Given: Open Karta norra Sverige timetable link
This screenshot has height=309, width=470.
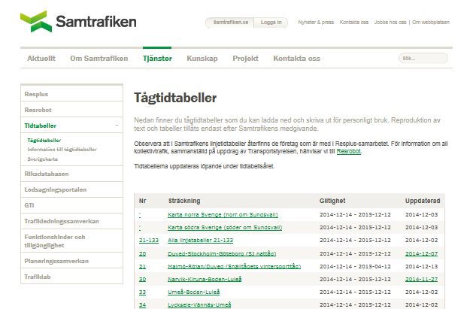Looking at the screenshot, I should [x=223, y=214].
